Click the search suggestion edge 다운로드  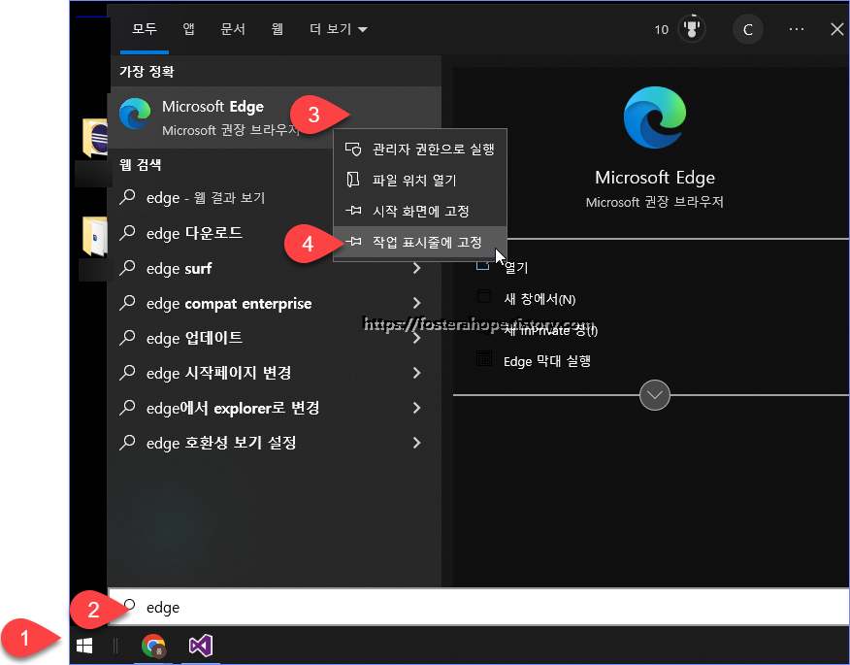pyautogui.click(x=194, y=233)
